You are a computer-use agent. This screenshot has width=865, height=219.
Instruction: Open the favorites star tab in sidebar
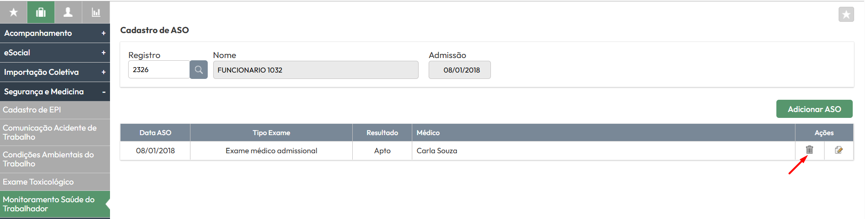click(14, 12)
